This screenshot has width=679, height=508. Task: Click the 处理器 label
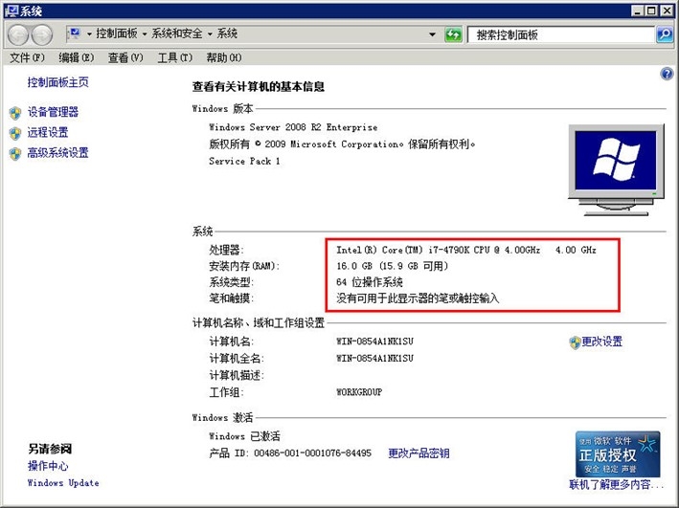pyautogui.click(x=226, y=250)
